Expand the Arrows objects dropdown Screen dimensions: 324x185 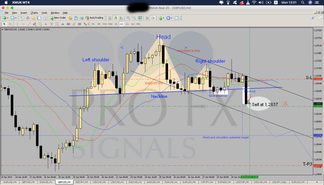click(x=88, y=24)
